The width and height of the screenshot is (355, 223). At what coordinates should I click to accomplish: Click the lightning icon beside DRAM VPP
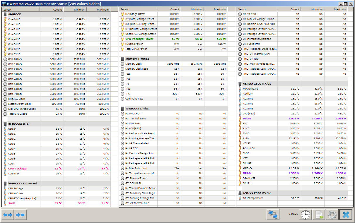(240, 178)
